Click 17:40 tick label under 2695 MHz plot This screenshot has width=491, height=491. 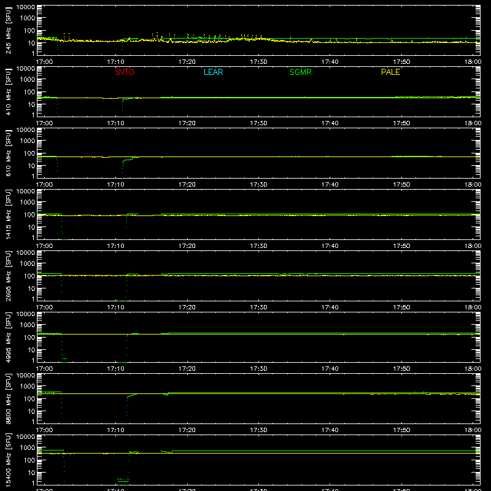point(330,307)
